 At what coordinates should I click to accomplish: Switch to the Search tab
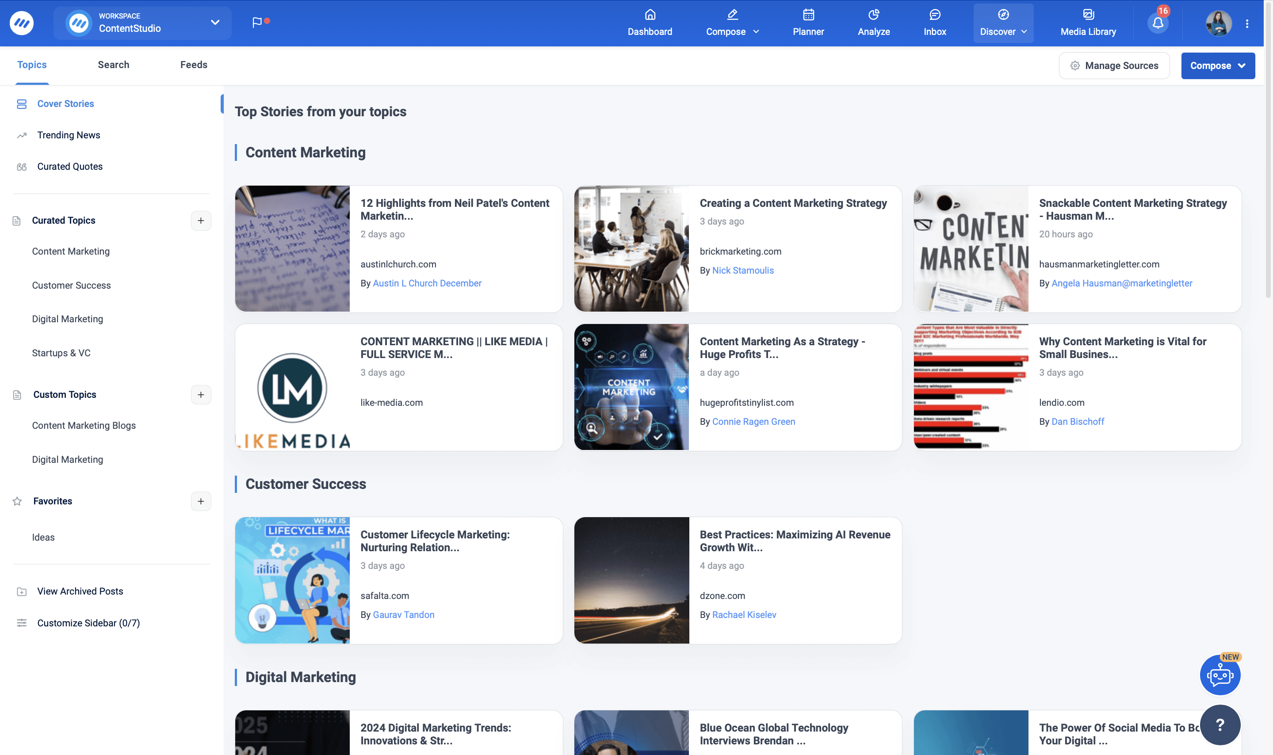tap(113, 64)
